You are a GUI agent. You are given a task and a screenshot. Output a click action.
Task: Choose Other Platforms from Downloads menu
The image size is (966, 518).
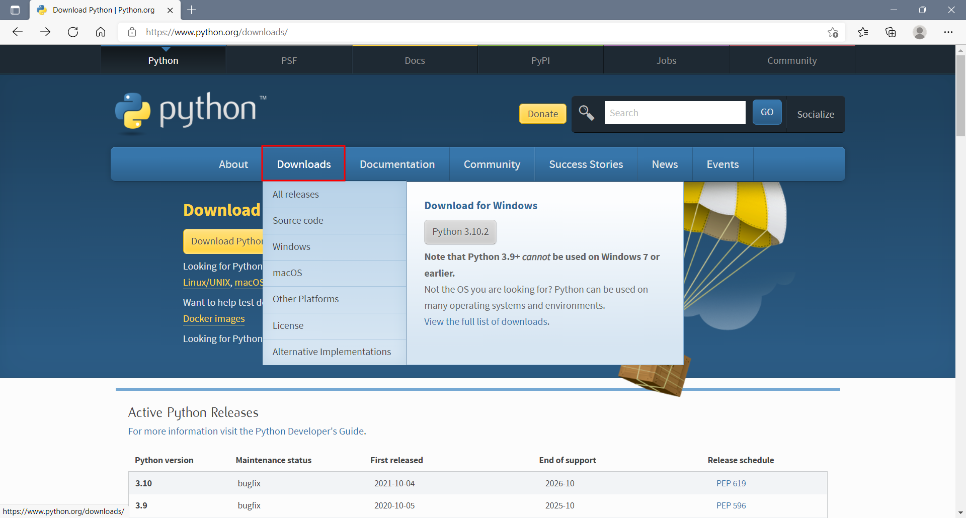click(335, 299)
